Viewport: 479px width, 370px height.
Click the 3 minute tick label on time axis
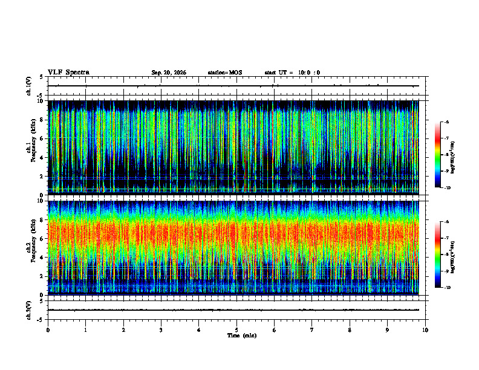pos(161,330)
